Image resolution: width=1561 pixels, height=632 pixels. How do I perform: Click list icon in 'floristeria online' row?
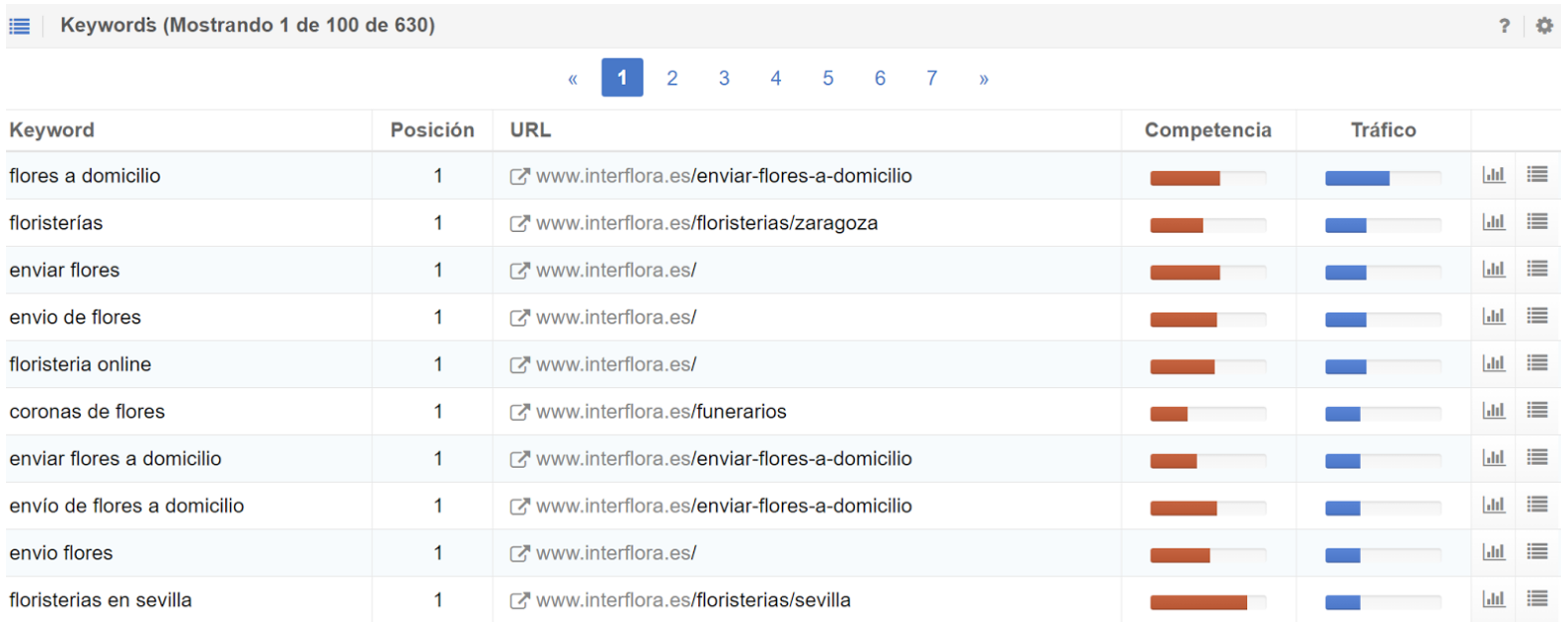point(1536,364)
